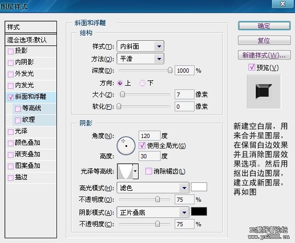Viewport: 295px width, 243px height.
Task: Click the angle dial for shading direction
Action: [x=126, y=145]
